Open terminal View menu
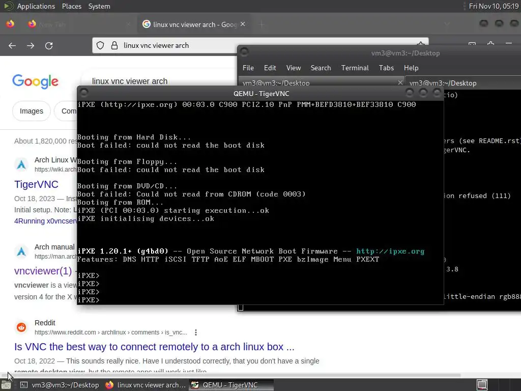521x391 pixels. [294, 68]
